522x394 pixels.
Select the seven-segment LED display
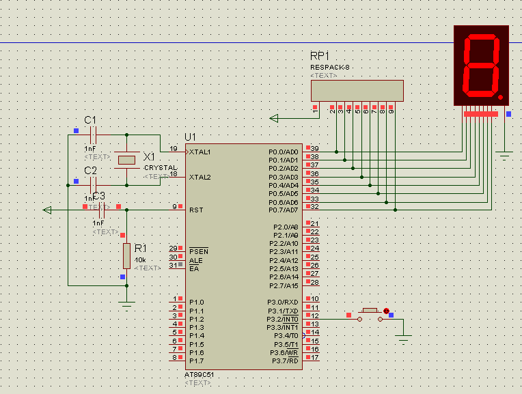click(481, 66)
